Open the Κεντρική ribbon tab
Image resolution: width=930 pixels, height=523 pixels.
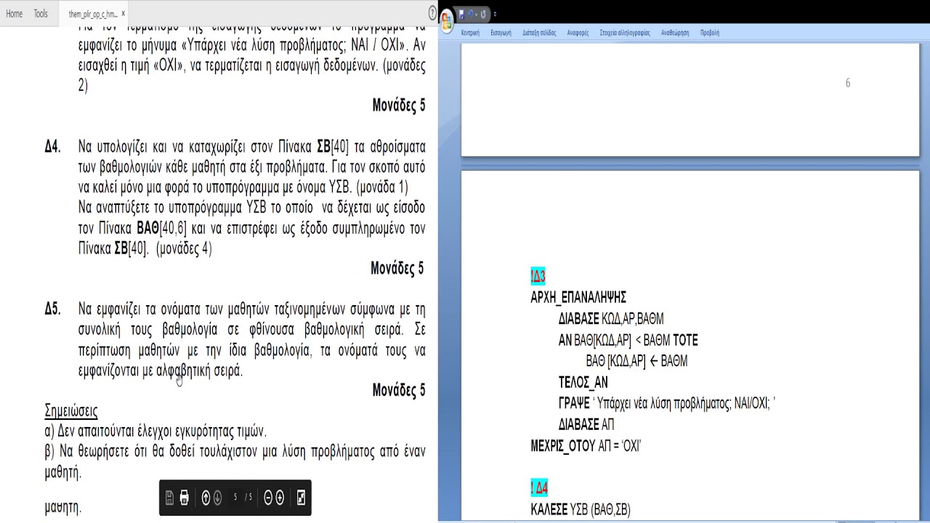[470, 33]
